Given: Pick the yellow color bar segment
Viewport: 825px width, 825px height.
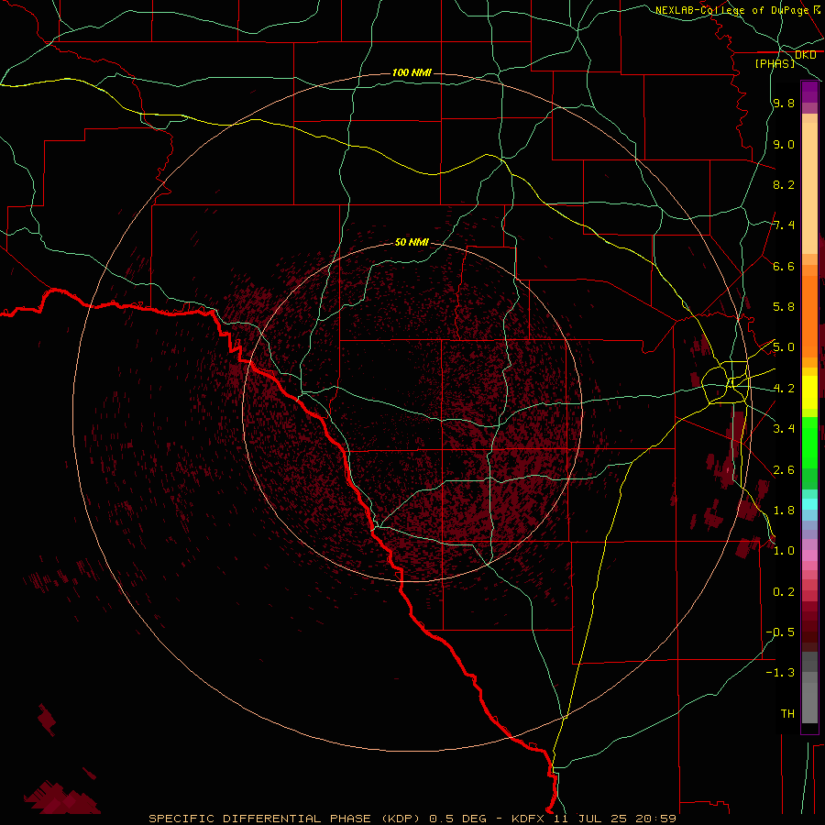Looking at the screenshot, I should coord(809,392).
